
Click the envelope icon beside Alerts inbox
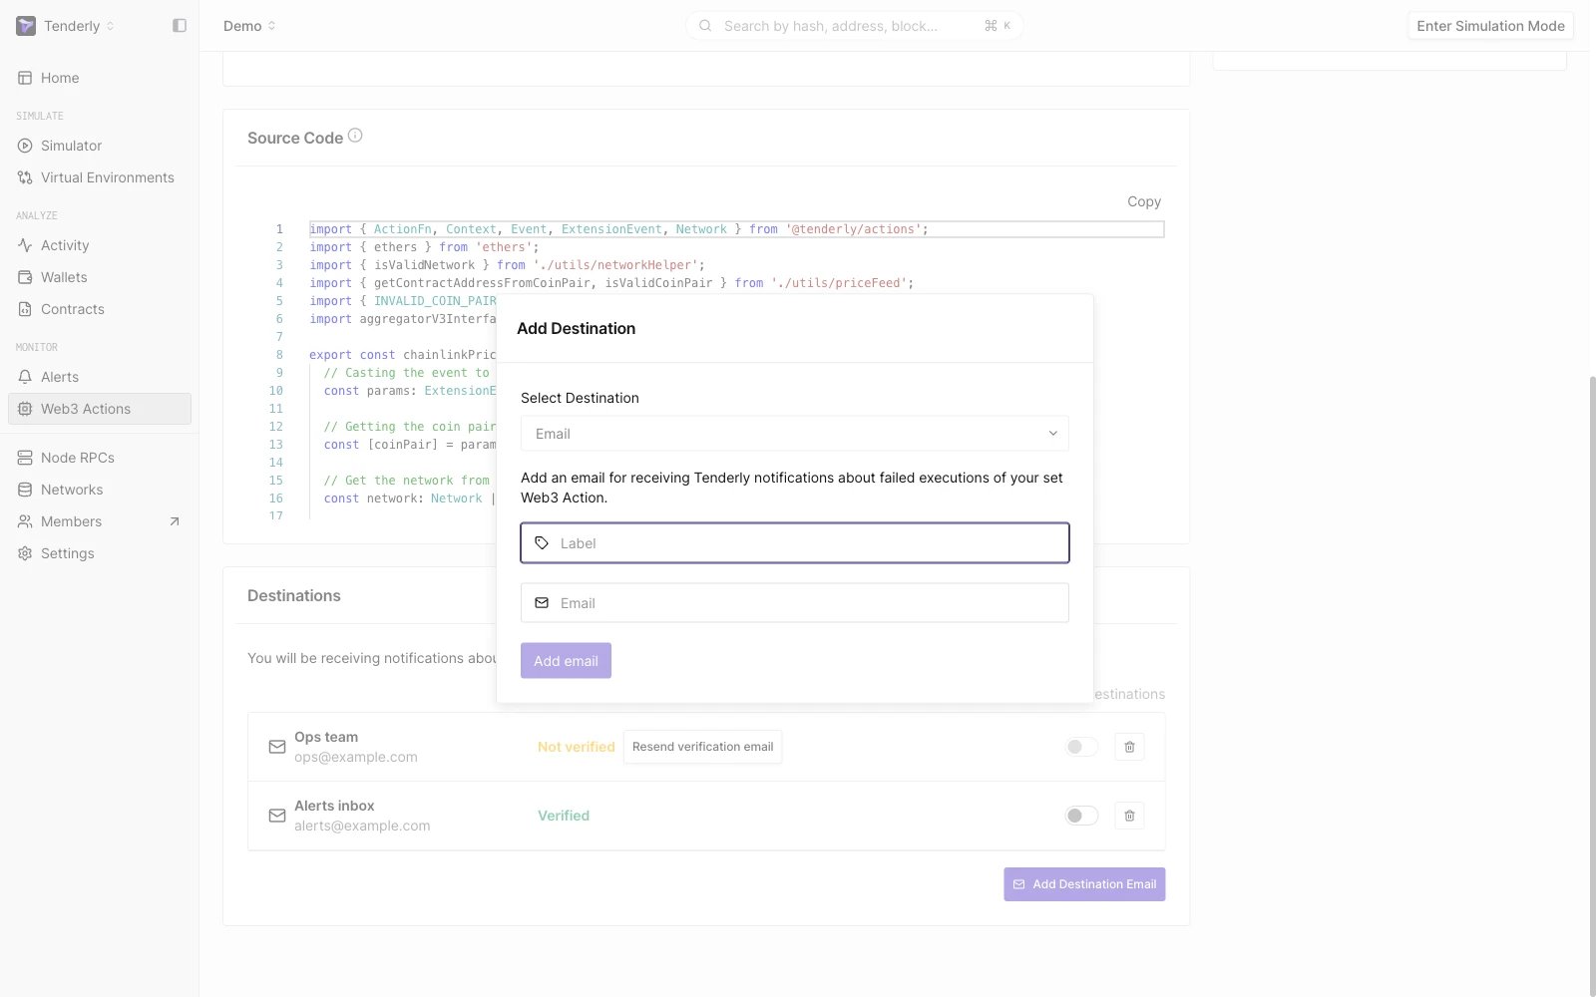(x=277, y=816)
